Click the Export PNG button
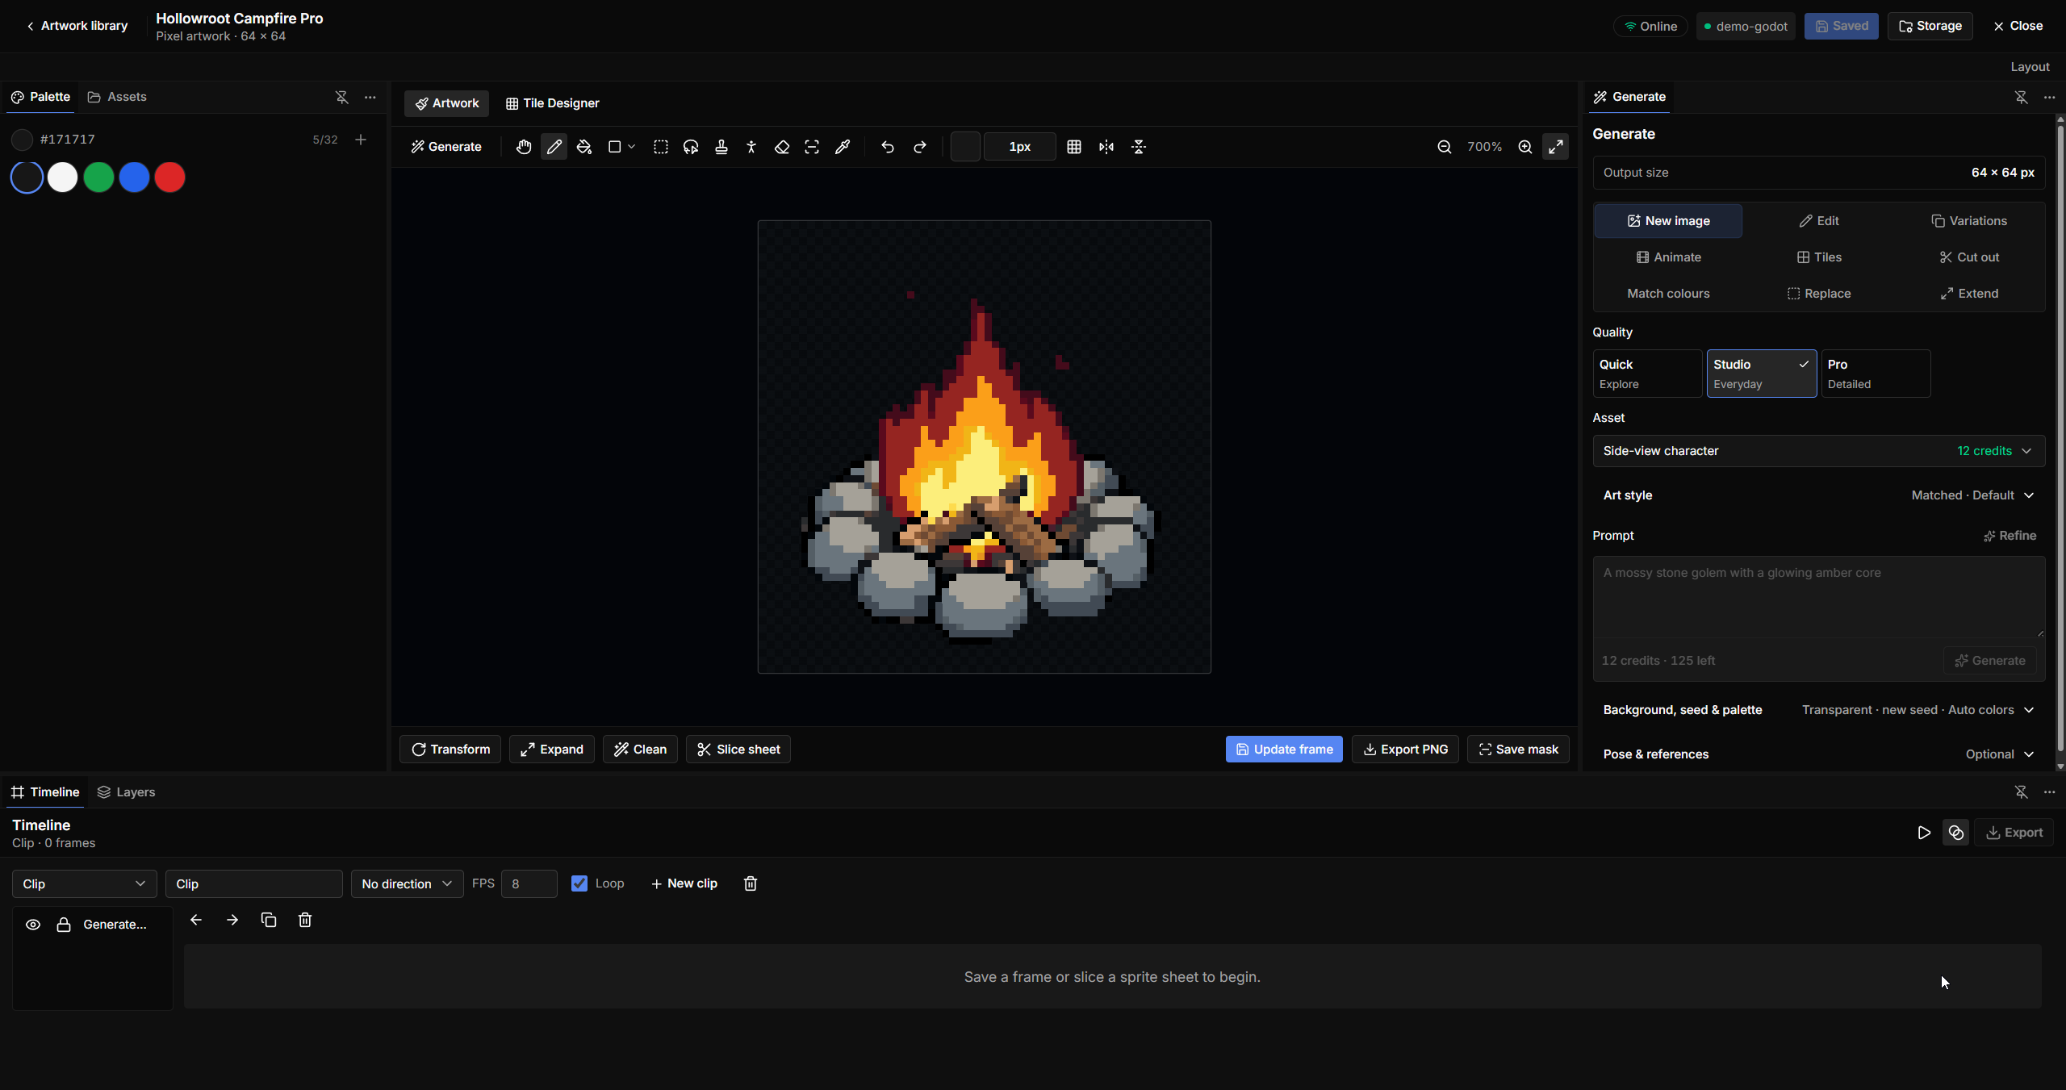The image size is (2066, 1090). click(1405, 750)
